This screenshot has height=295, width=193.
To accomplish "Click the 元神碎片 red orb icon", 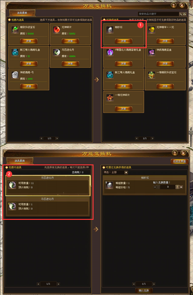I will click(57, 30).
